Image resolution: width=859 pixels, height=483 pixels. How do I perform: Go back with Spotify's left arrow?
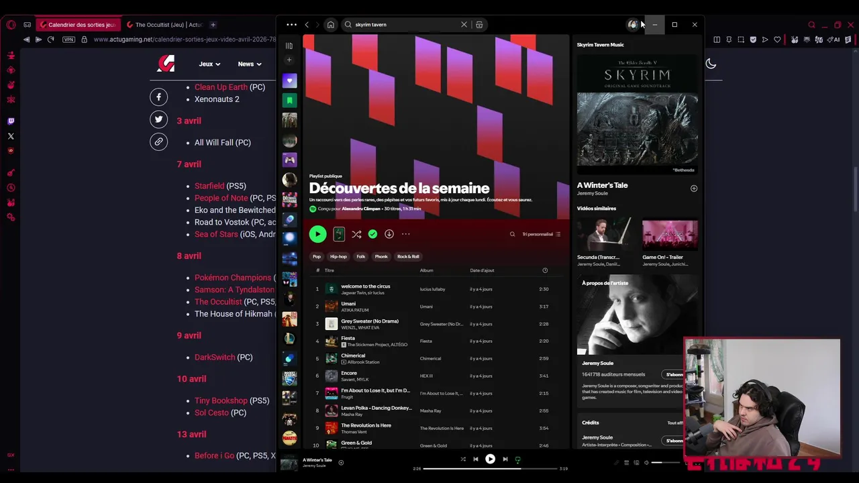[x=307, y=25]
